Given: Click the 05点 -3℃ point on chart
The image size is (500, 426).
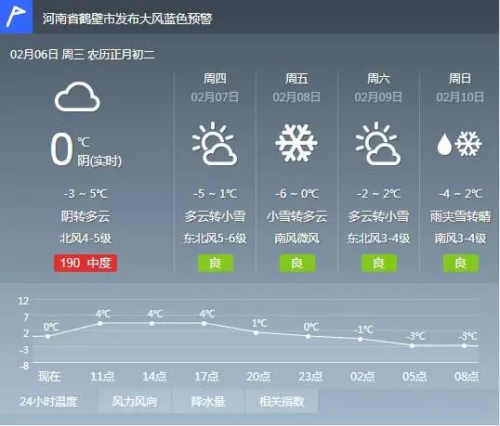Looking at the screenshot, I should [x=413, y=345].
